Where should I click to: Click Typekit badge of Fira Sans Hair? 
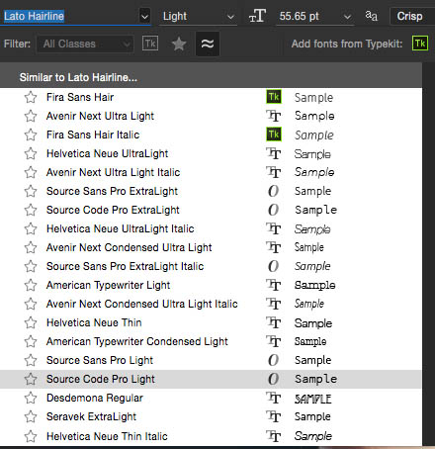[x=274, y=97]
